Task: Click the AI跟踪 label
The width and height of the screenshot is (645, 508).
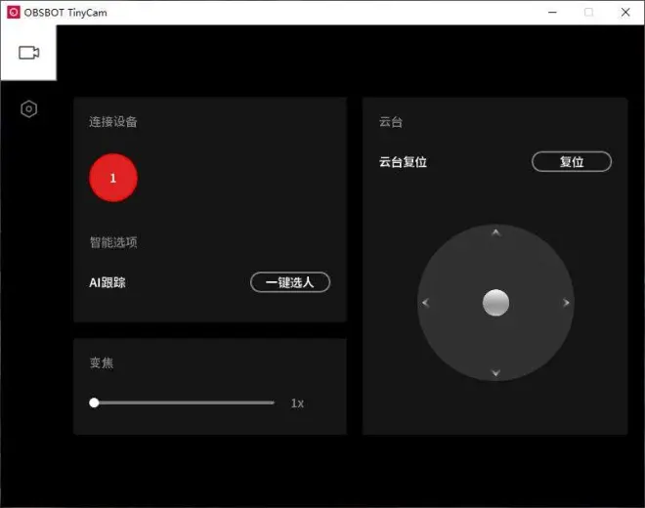Action: [x=107, y=282]
